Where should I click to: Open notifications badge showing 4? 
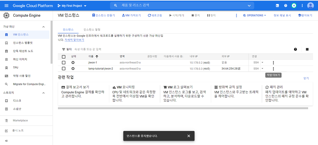pyautogui.click(x=294, y=6)
